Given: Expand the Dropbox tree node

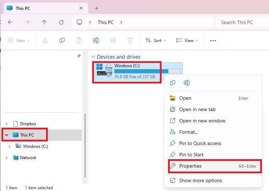Looking at the screenshot, I should 6,124.
